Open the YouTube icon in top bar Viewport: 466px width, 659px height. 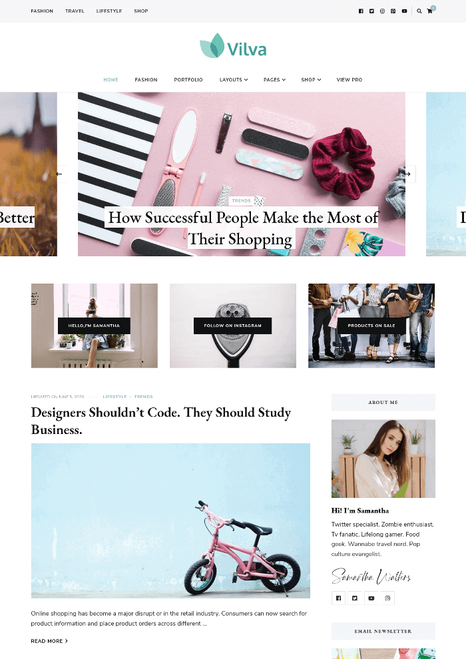coord(404,11)
